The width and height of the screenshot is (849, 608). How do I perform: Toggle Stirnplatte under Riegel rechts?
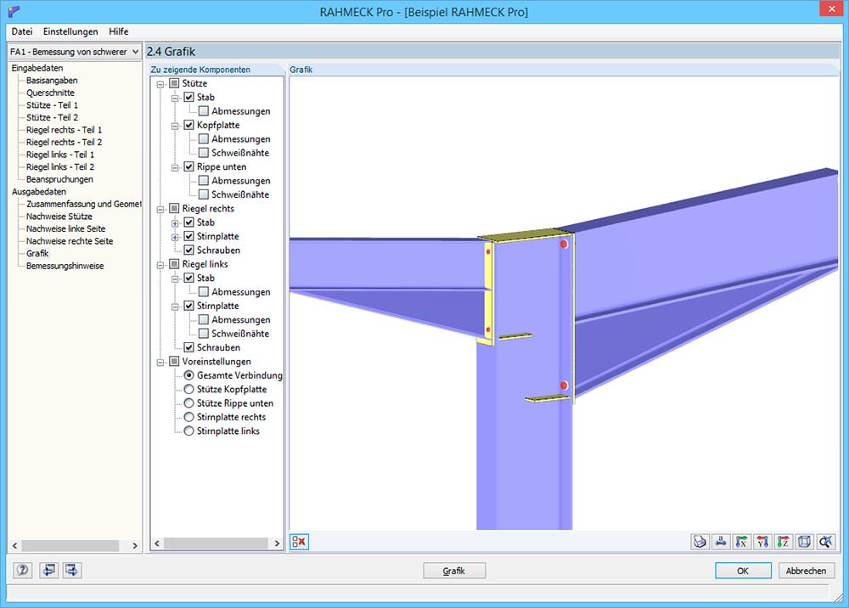pyautogui.click(x=188, y=236)
